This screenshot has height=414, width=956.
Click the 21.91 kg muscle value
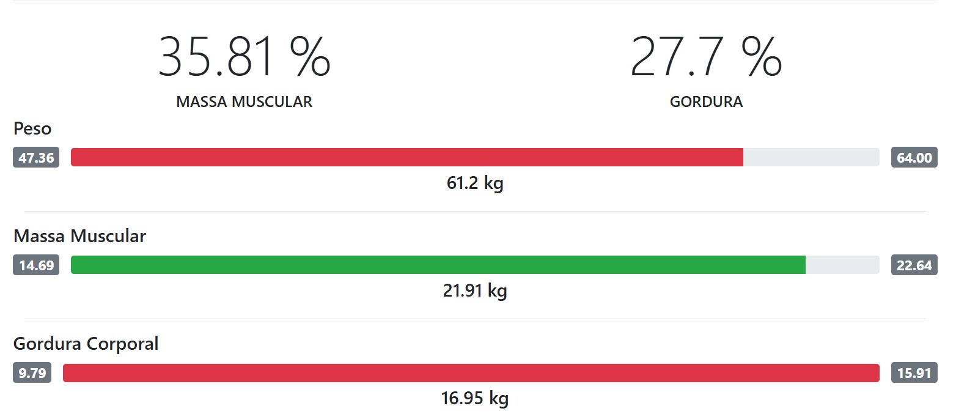pos(475,290)
